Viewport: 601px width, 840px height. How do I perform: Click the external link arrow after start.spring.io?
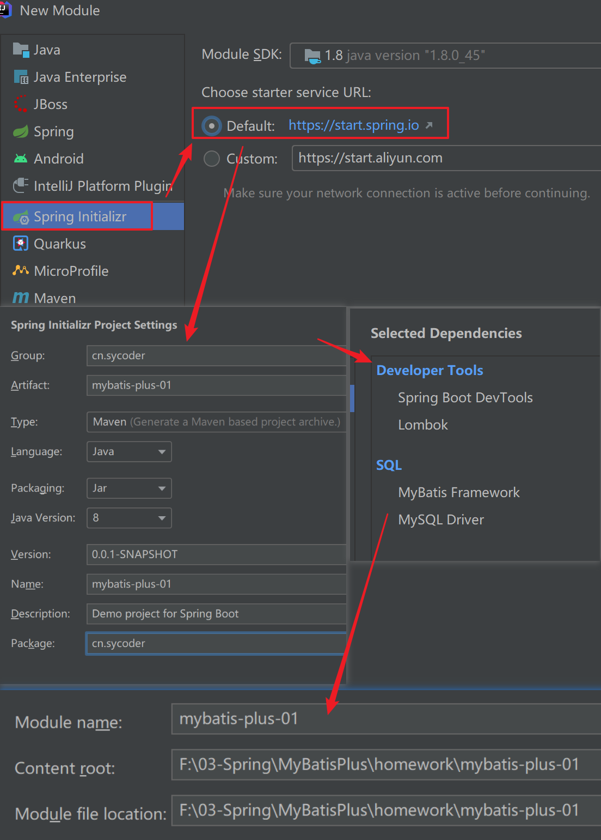pyautogui.click(x=429, y=125)
